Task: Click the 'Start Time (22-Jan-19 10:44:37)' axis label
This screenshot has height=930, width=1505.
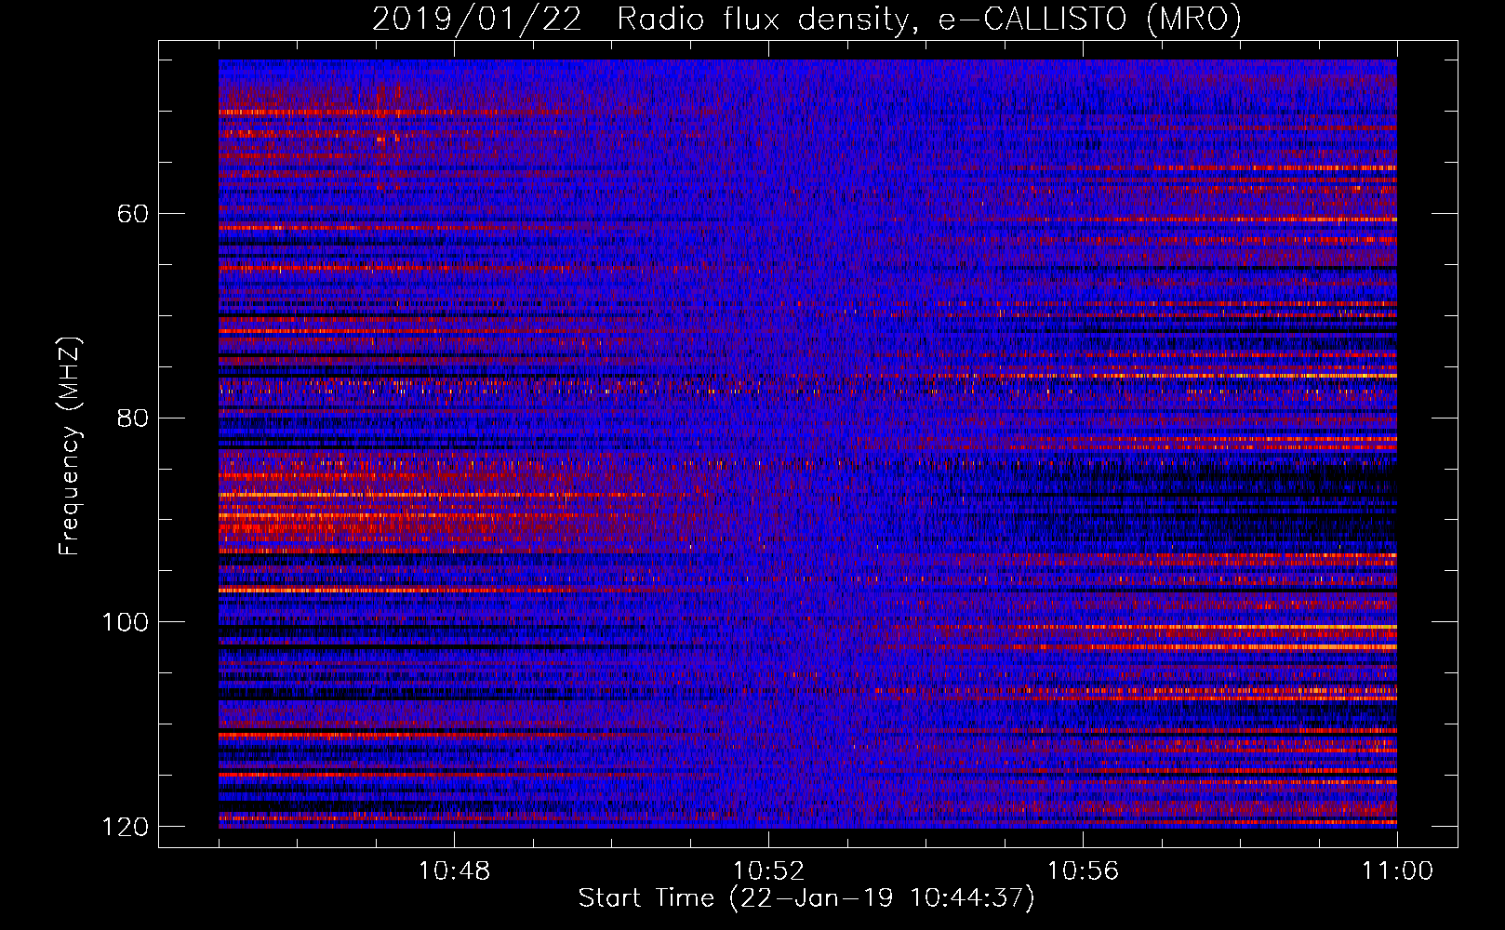Action: (806, 898)
